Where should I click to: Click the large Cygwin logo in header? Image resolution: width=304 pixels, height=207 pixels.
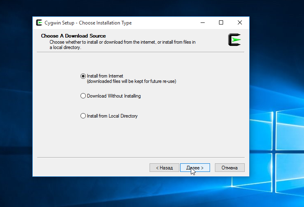[x=235, y=40]
